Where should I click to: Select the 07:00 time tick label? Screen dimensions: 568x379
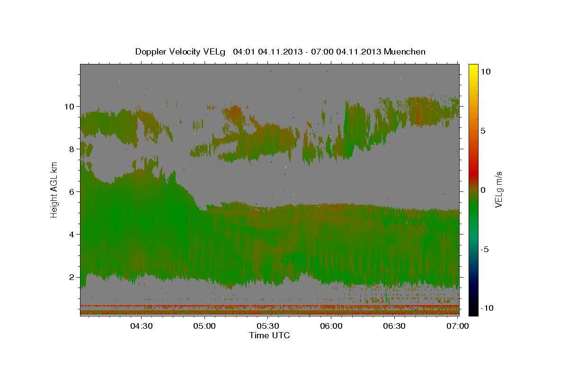(457, 326)
